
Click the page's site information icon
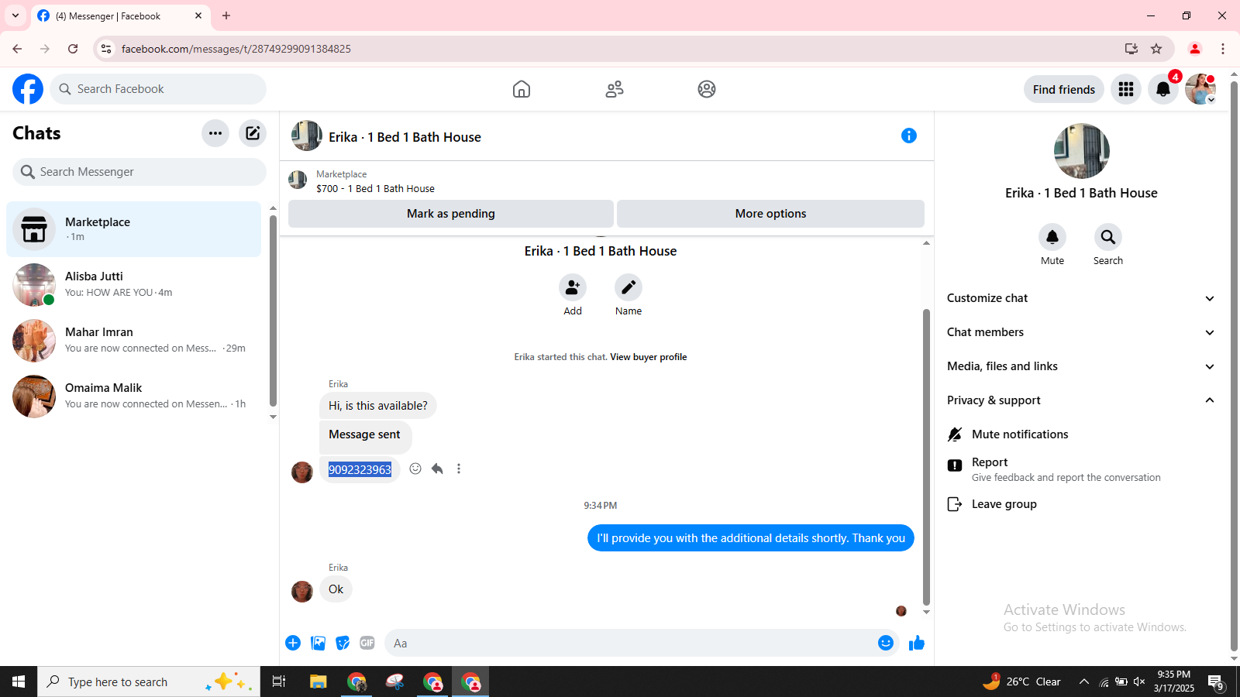[106, 49]
